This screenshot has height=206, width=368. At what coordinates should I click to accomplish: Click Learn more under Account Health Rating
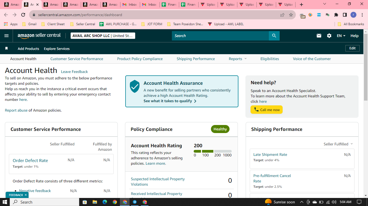click(155, 163)
